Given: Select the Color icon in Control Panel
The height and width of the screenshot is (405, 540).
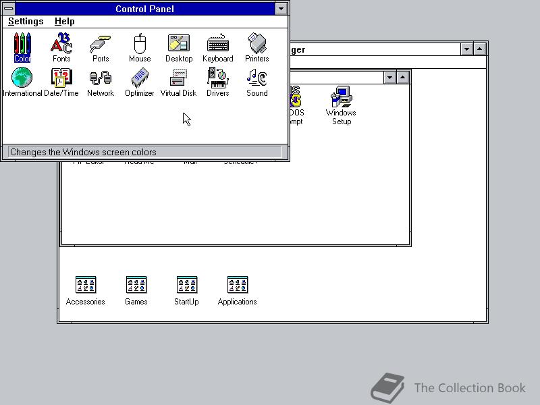Looking at the screenshot, I should (x=22, y=48).
